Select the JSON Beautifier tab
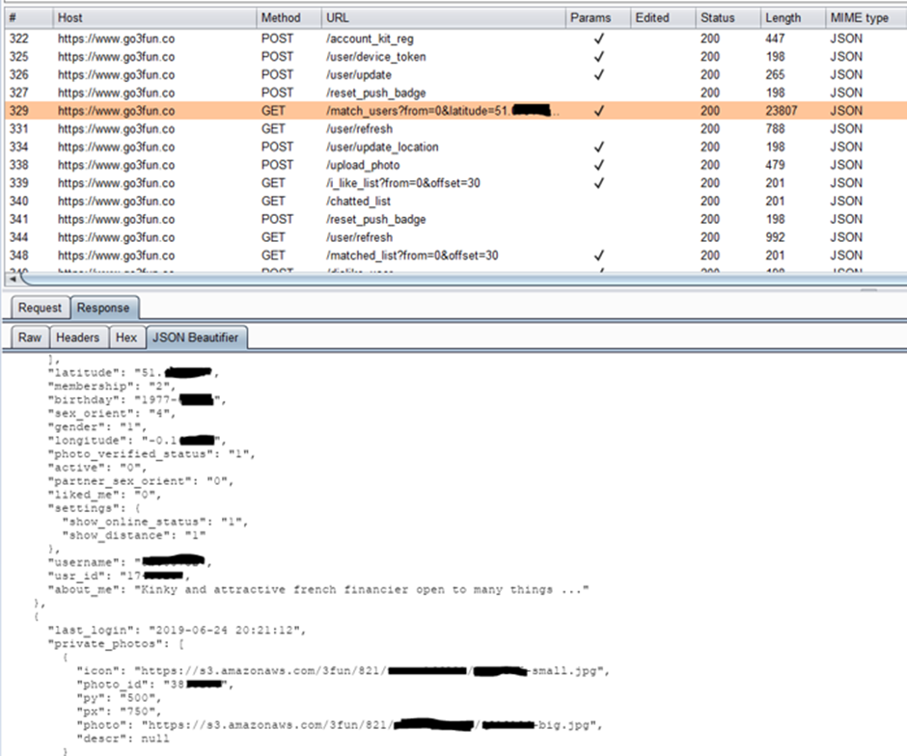Screen dimensions: 907x756 pyautogui.click(x=196, y=337)
